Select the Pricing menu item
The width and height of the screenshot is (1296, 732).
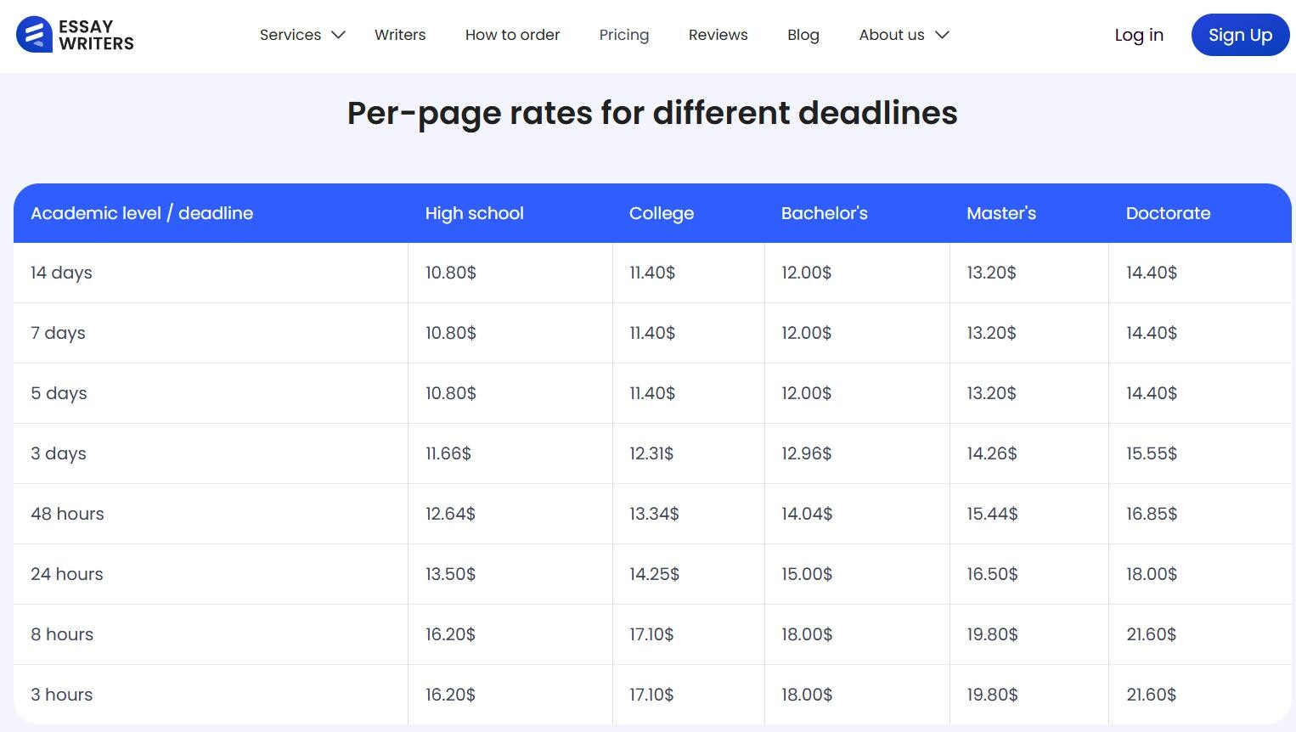(x=624, y=35)
